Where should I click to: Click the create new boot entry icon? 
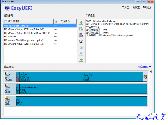81,29
